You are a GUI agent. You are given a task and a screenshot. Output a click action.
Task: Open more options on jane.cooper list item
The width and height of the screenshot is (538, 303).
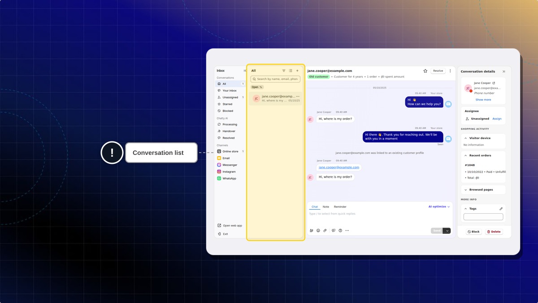tap(298, 96)
